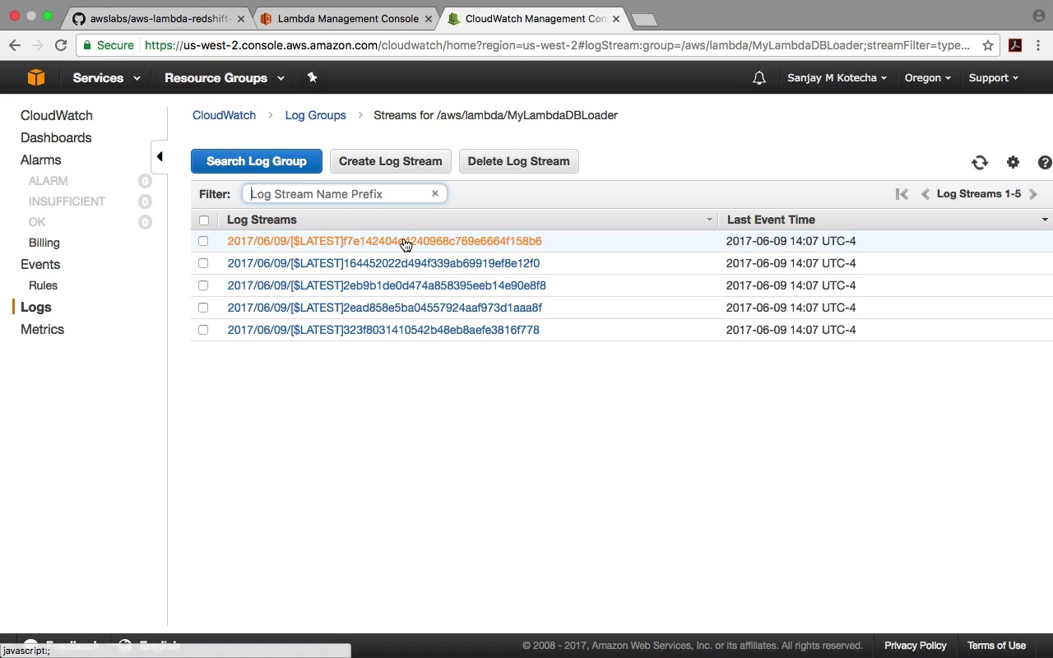Focus the Log Stream Name Prefix filter field
This screenshot has height=658, width=1053.
pos(344,193)
